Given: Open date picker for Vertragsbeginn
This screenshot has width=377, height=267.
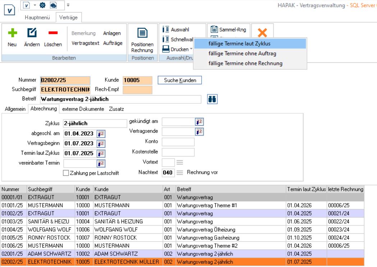Looking at the screenshot, I should pos(101,144).
